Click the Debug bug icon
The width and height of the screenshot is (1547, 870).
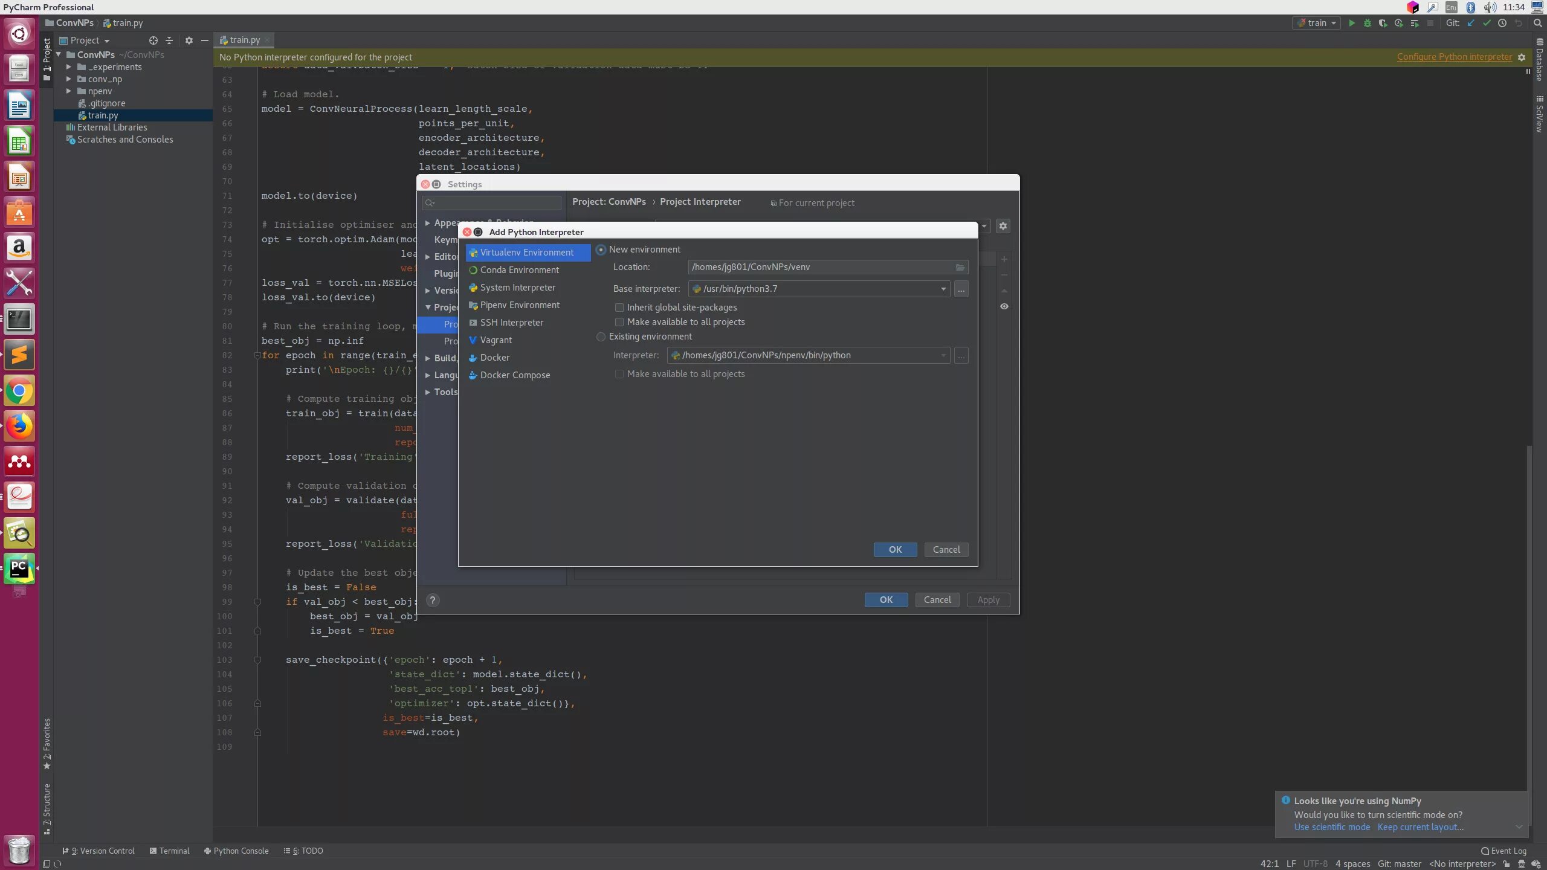pyautogui.click(x=1368, y=23)
